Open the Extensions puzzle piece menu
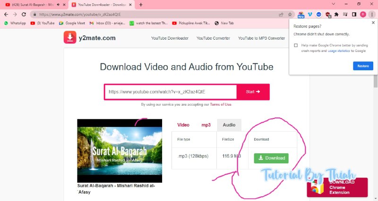378x201 pixels. (336, 15)
